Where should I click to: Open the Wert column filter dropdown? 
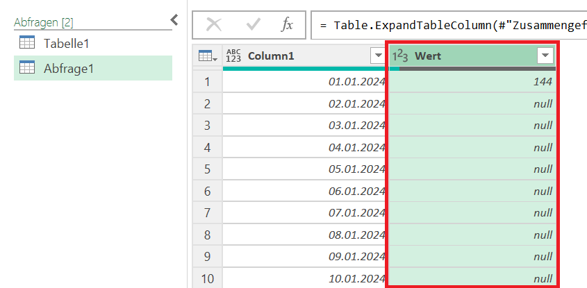[x=545, y=56]
